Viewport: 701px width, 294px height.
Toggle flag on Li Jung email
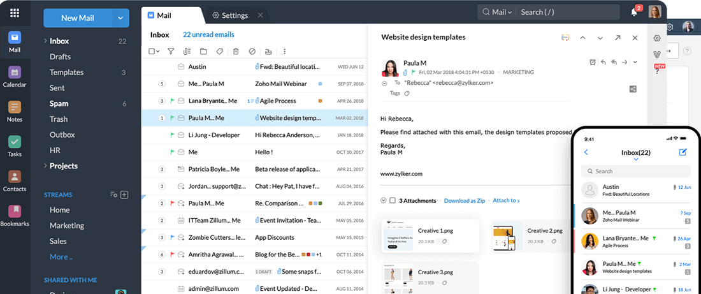(x=171, y=135)
